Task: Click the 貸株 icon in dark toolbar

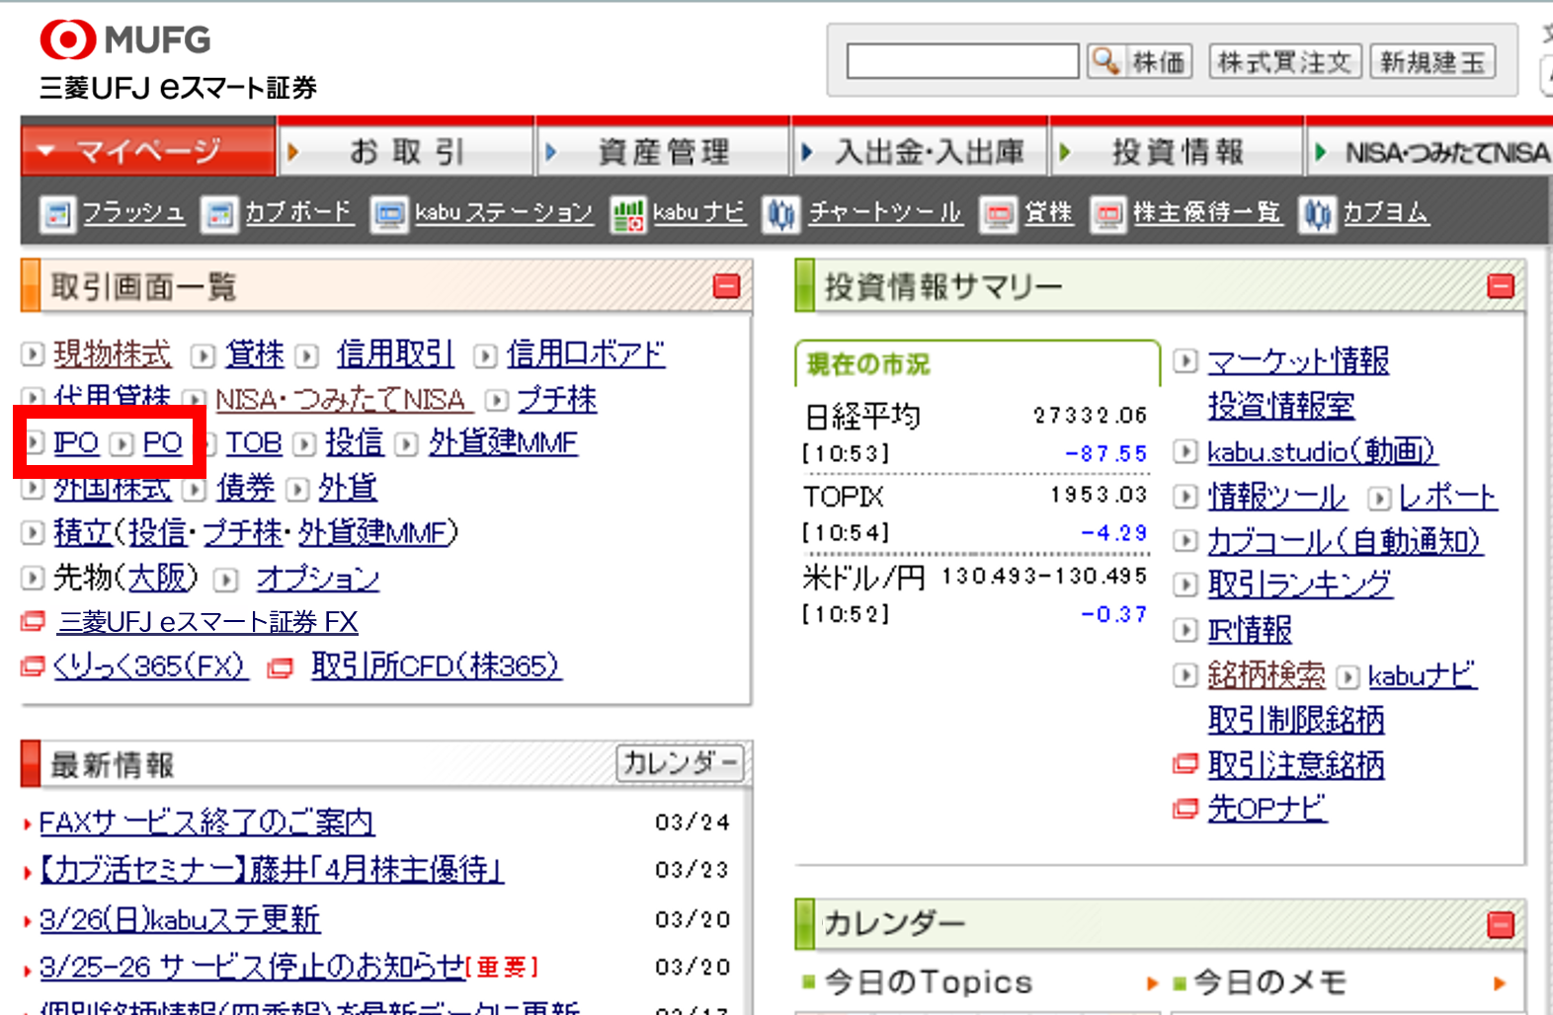Action: pos(999,213)
